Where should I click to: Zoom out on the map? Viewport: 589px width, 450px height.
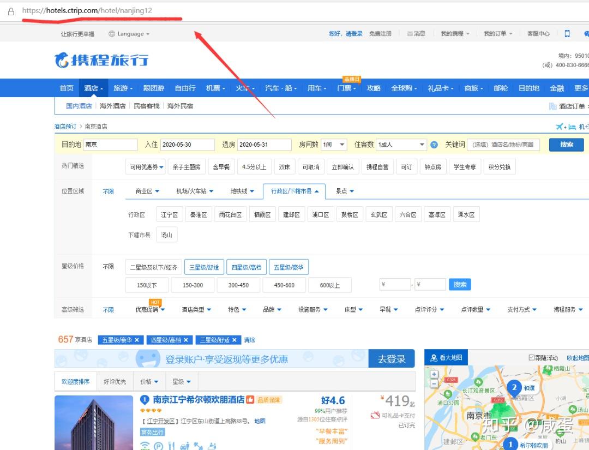click(434, 383)
